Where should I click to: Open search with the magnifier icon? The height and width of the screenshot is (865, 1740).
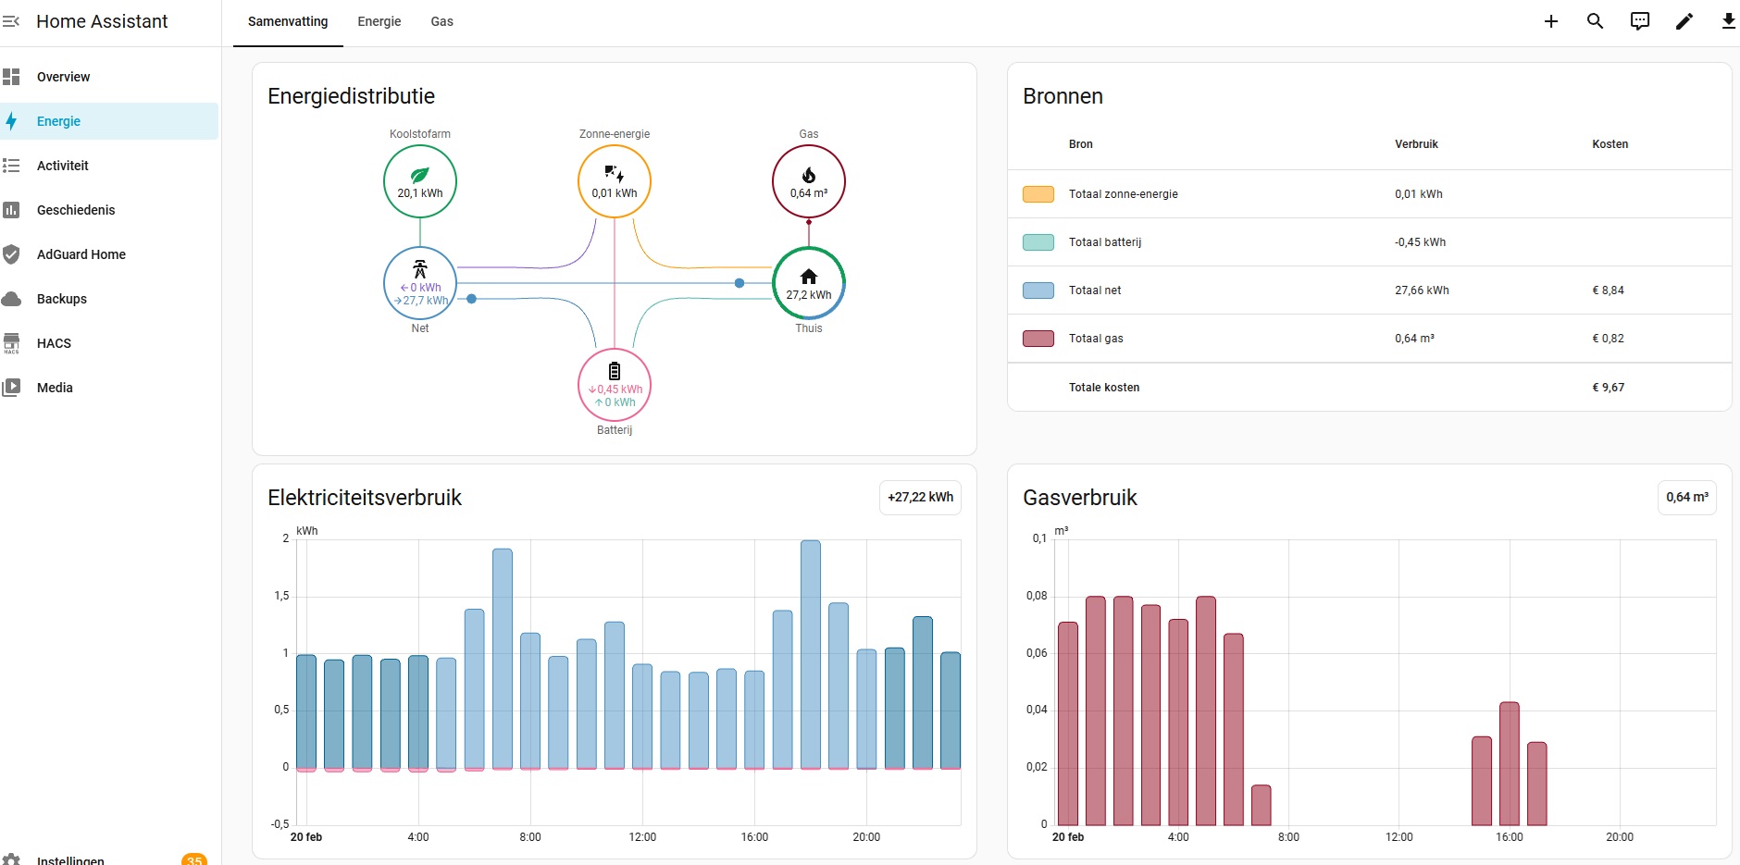pos(1596,21)
